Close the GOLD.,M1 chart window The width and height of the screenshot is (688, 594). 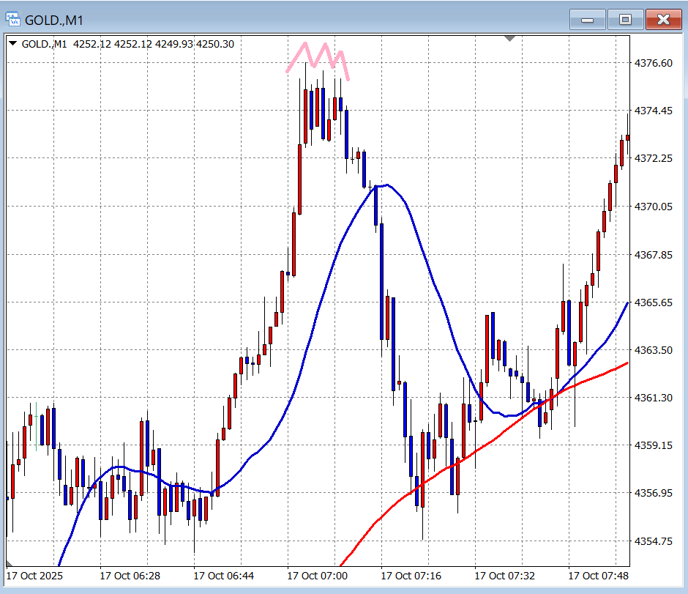point(663,19)
